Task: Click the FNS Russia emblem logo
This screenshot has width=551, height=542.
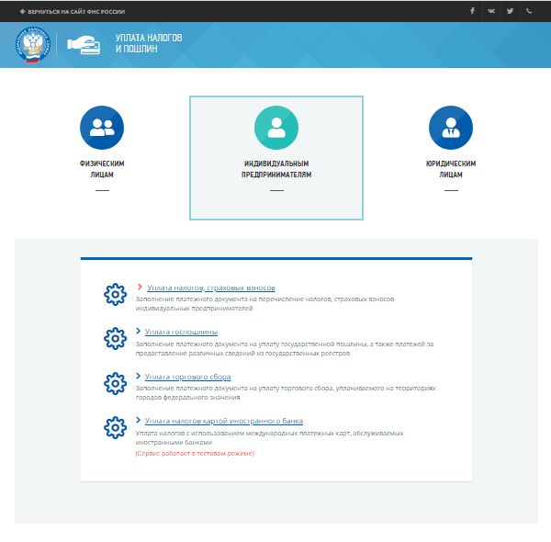Action: [x=33, y=46]
